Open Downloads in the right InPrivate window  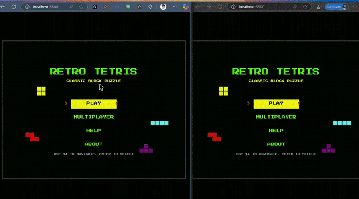tap(318, 7)
